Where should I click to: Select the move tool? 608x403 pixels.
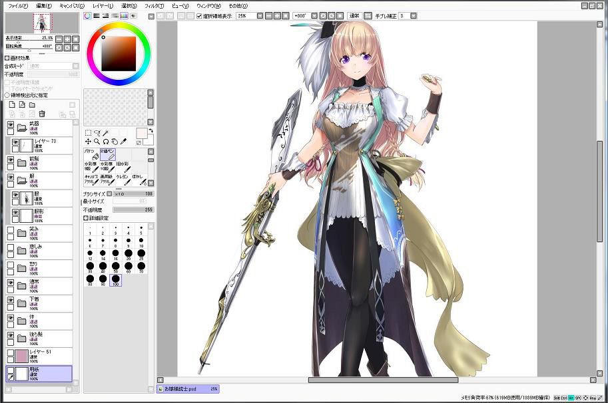point(88,142)
